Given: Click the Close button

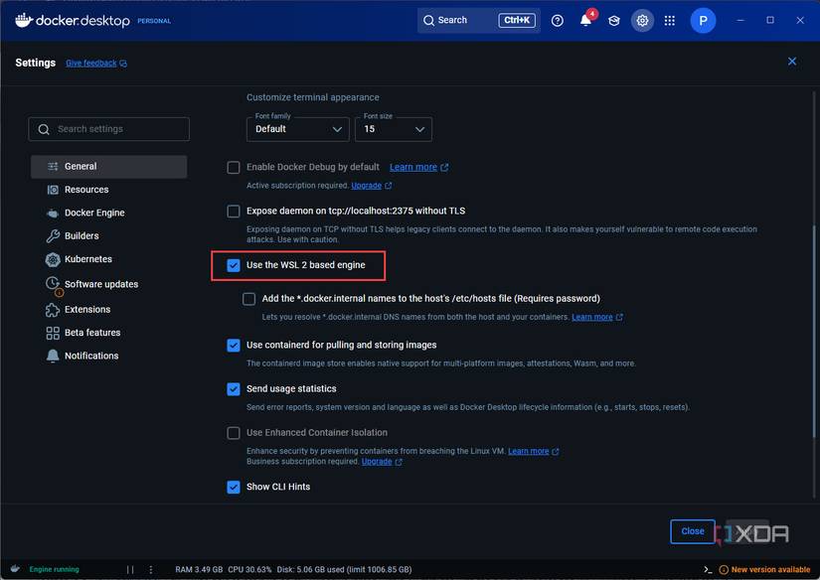Looking at the screenshot, I should coord(692,531).
